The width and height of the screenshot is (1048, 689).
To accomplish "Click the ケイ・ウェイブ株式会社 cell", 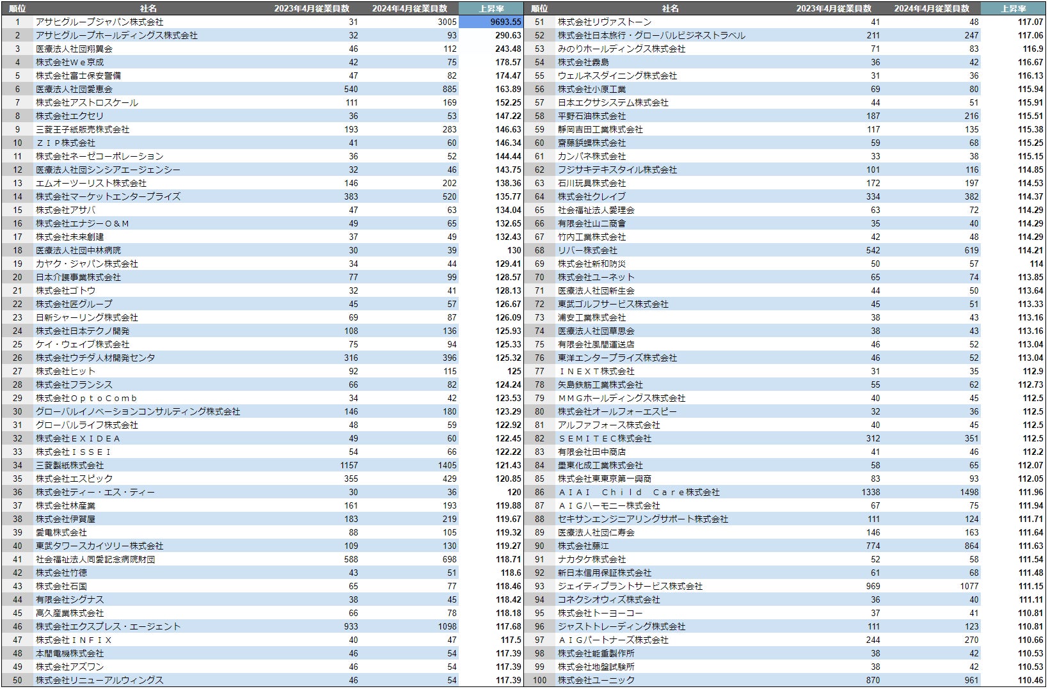I will [x=83, y=344].
